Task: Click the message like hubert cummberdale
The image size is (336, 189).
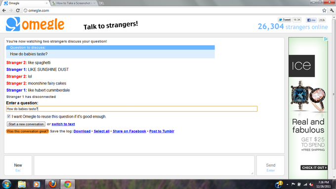Action: pyautogui.click(x=49, y=90)
